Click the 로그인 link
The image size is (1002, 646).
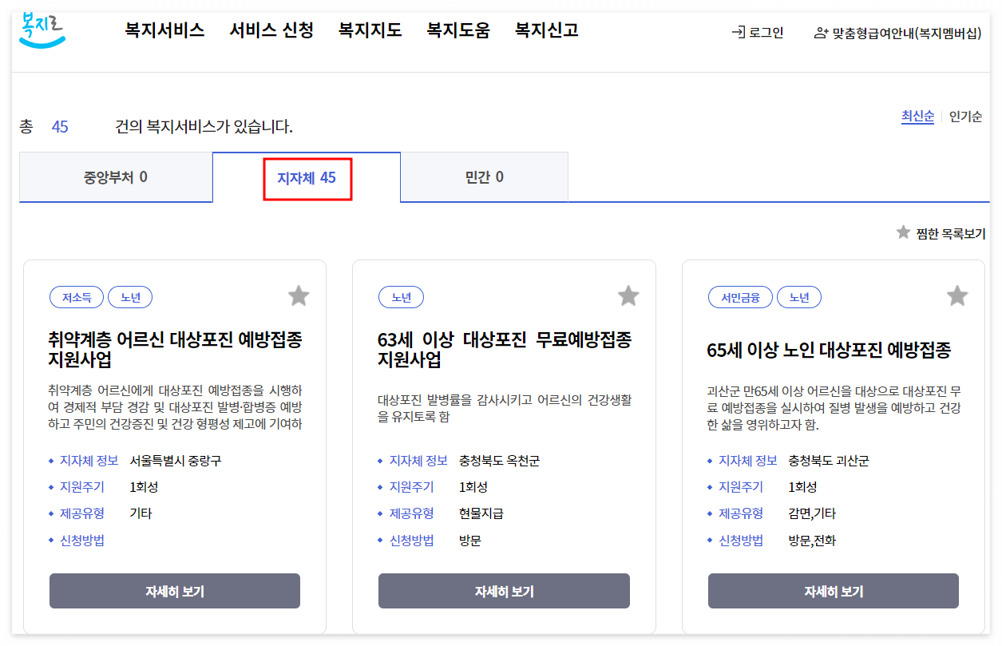coord(766,33)
